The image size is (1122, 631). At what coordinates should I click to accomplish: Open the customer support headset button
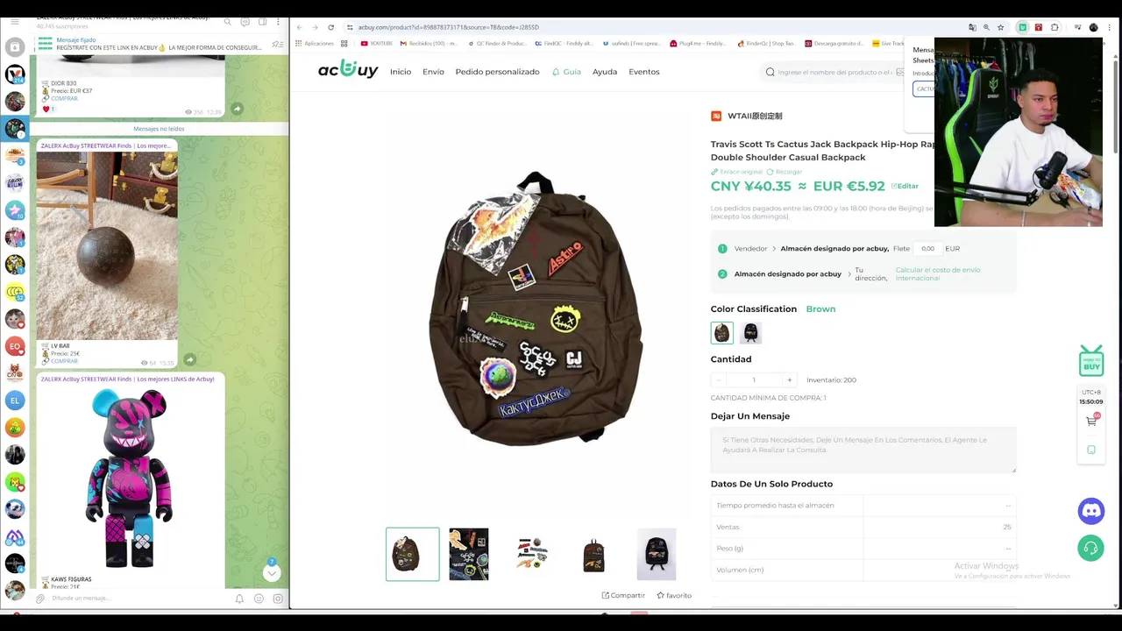(1090, 549)
